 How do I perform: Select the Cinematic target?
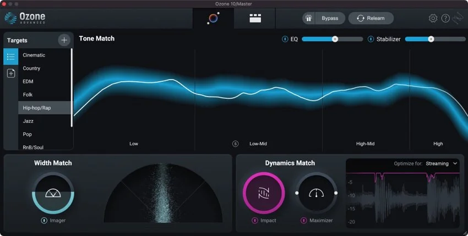[x=45, y=55]
